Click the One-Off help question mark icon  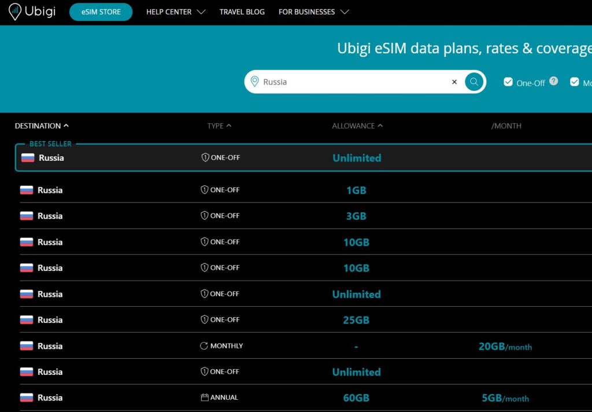tap(553, 81)
